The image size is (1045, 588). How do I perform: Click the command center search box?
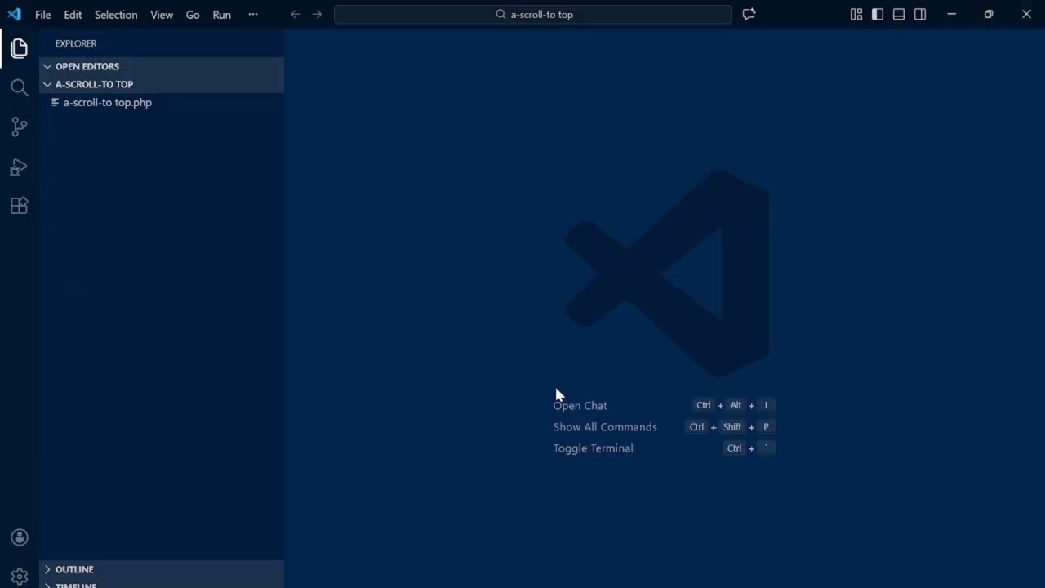[533, 15]
